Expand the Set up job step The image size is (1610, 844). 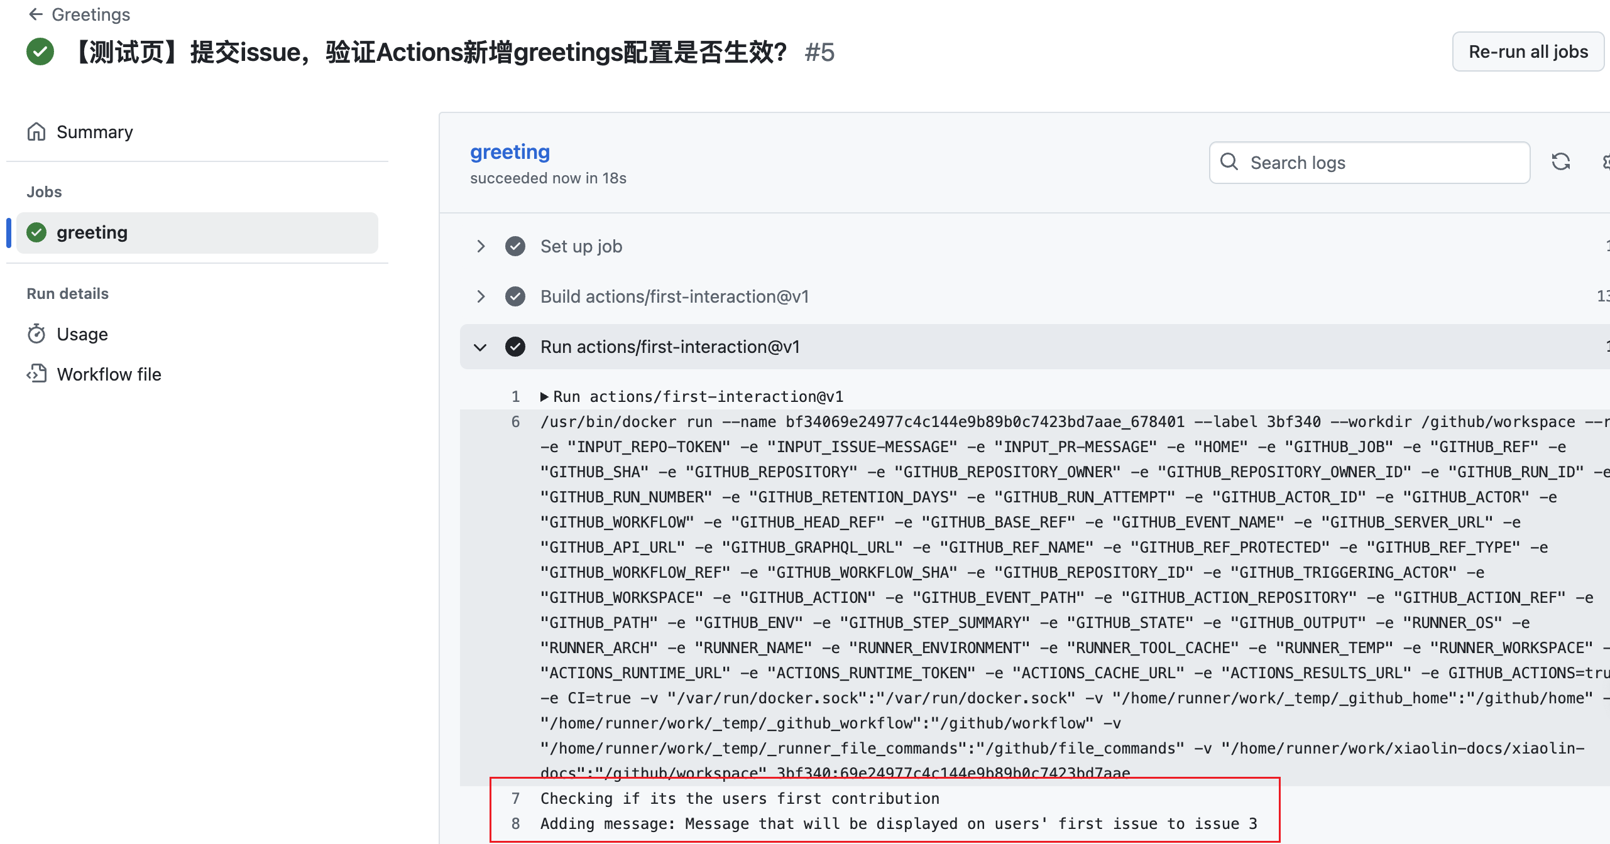tap(481, 246)
